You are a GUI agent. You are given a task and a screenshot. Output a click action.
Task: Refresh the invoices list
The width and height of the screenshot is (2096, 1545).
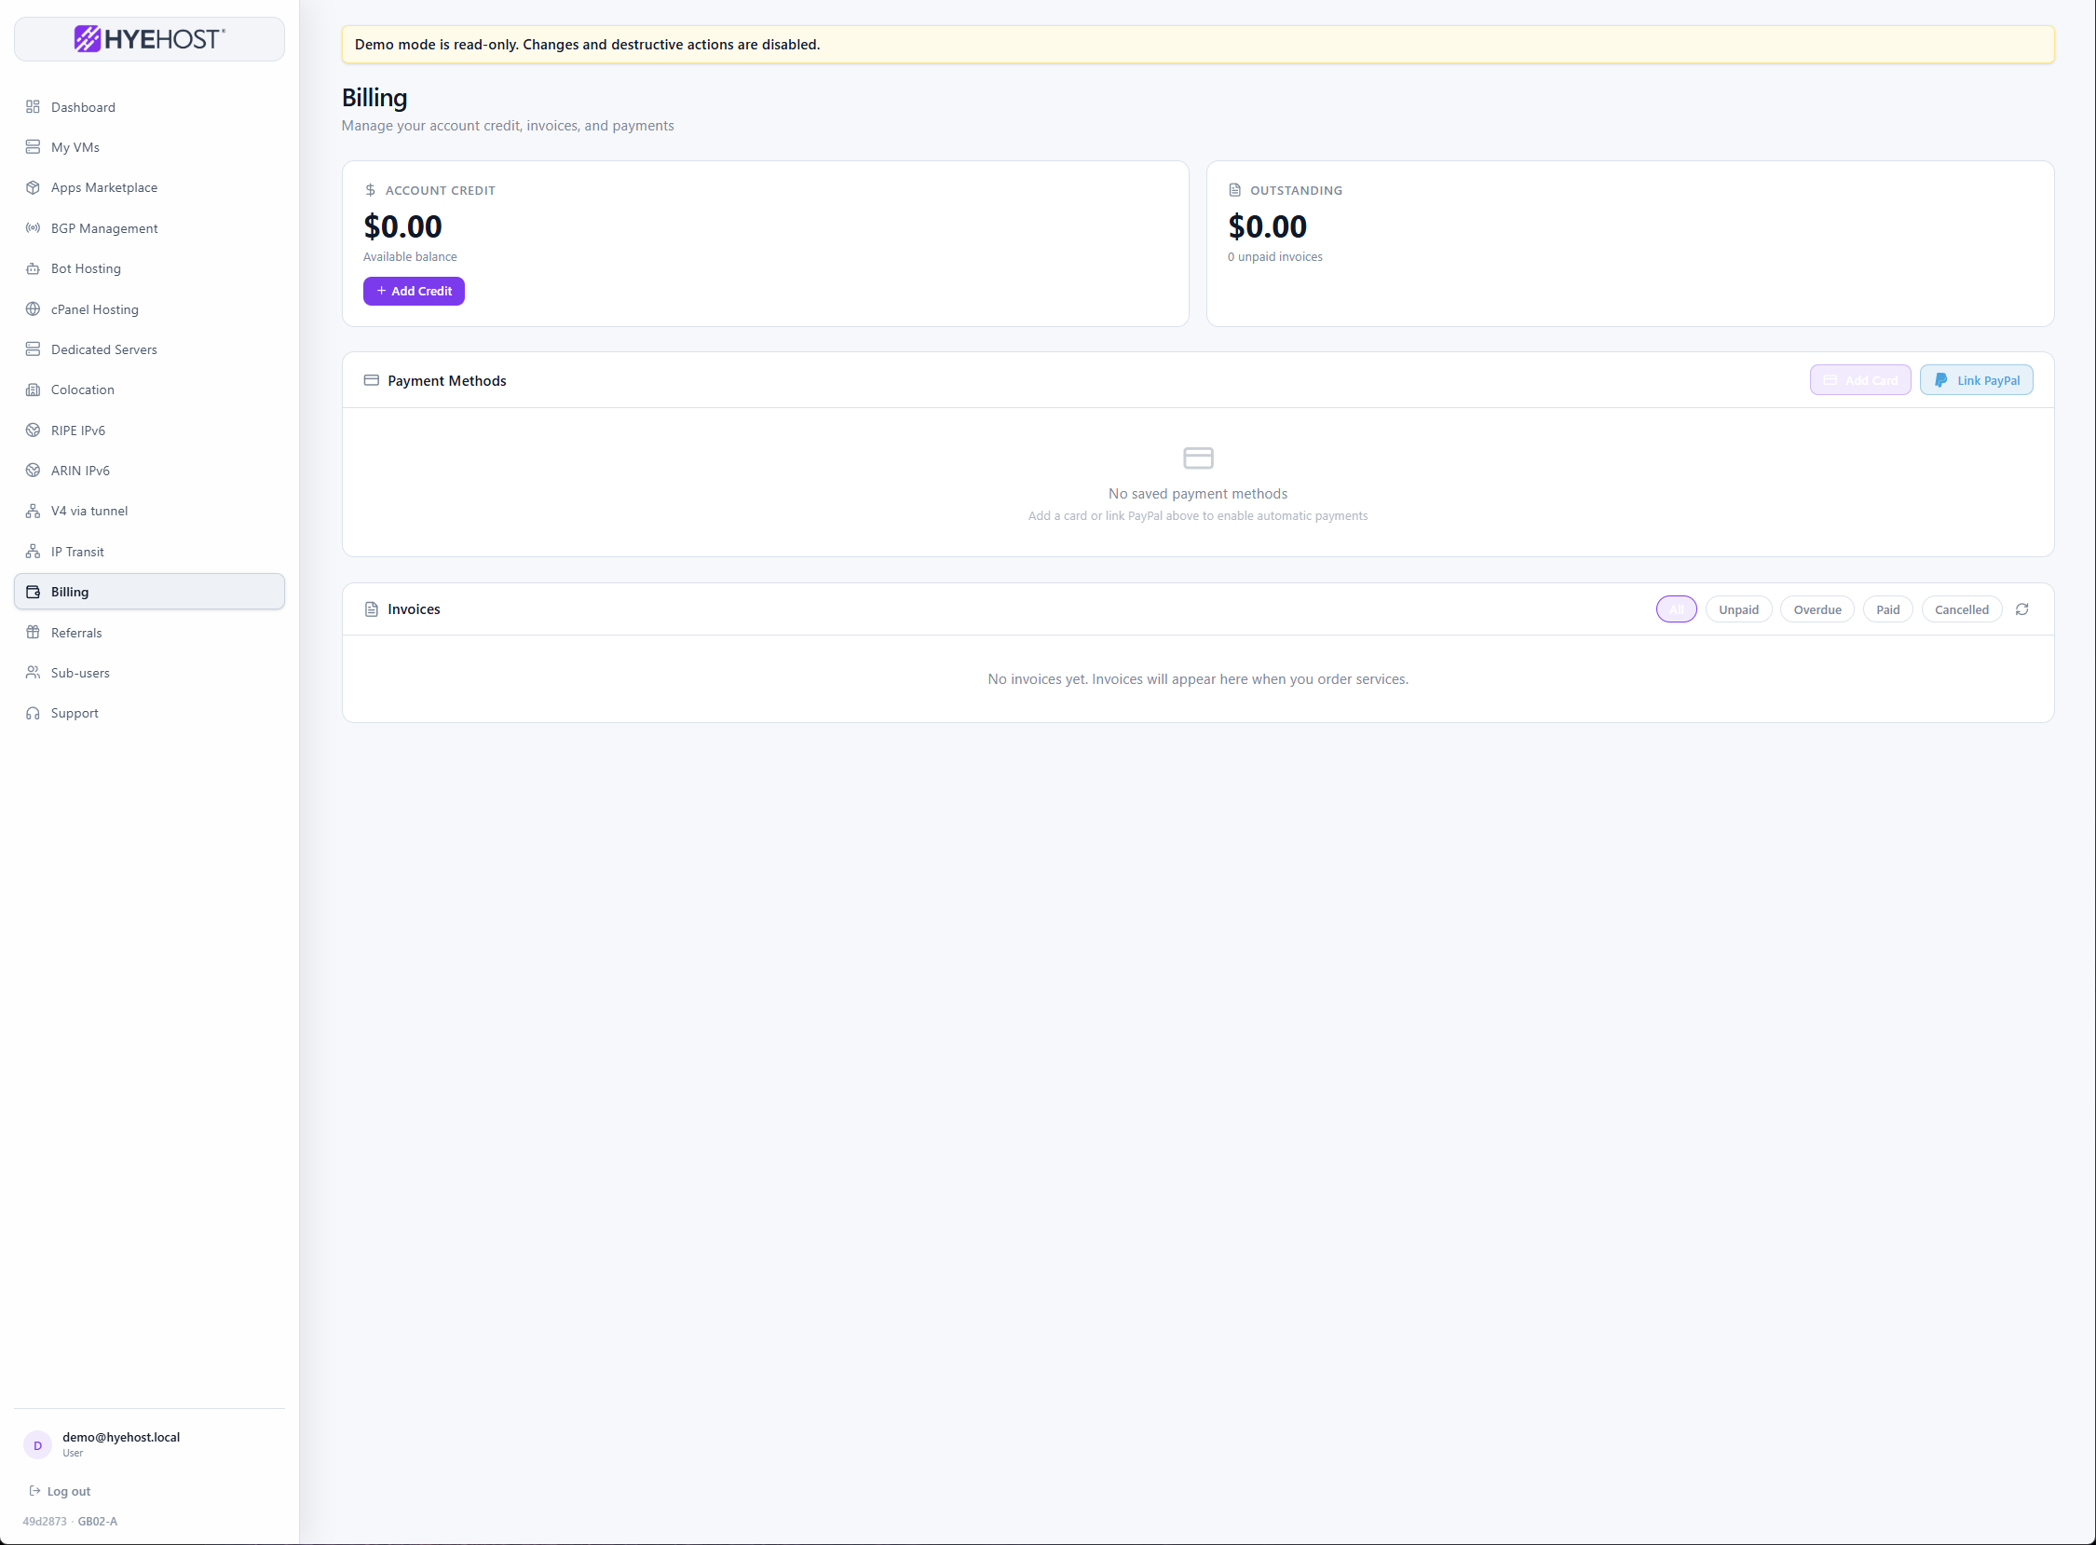click(x=2022, y=609)
